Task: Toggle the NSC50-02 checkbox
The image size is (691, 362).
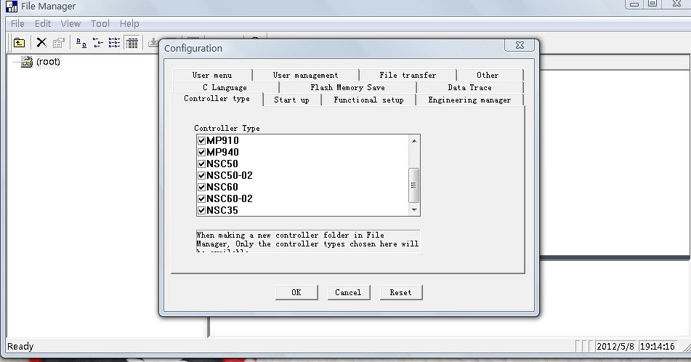Action: coord(201,175)
